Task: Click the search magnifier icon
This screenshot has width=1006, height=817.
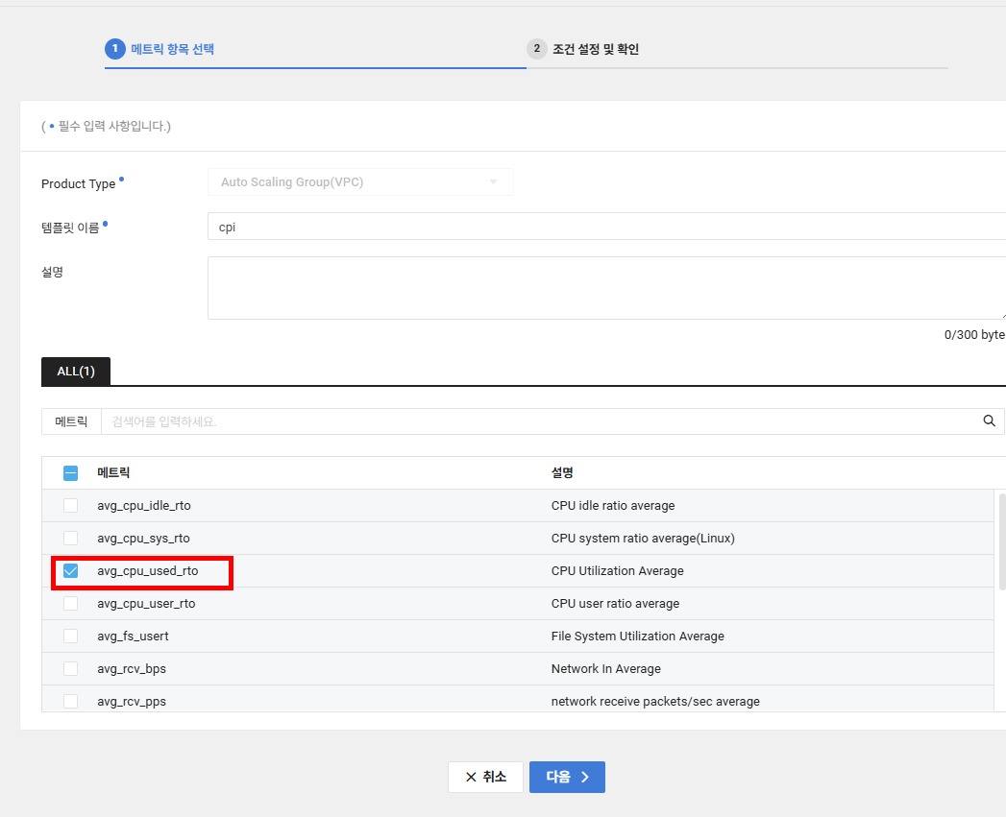Action: [x=989, y=421]
